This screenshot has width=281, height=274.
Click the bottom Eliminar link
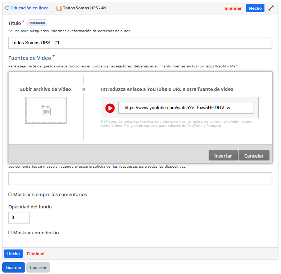pos(35,254)
